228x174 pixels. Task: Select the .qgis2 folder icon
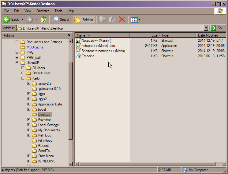pyautogui.click(x=34, y=99)
